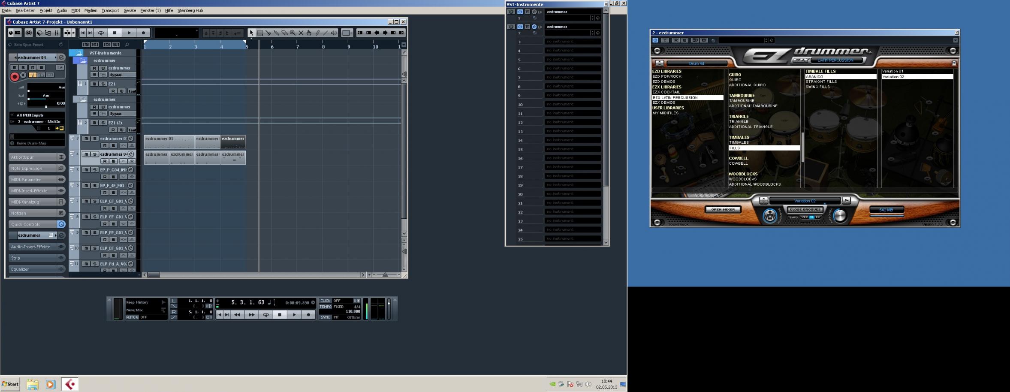The width and height of the screenshot is (1010, 392).
Task: Mute the EZ1 track
Action: pyautogui.click(x=94, y=84)
